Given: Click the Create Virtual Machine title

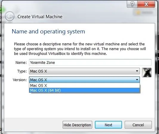Looking at the screenshot, I should (x=40, y=17).
